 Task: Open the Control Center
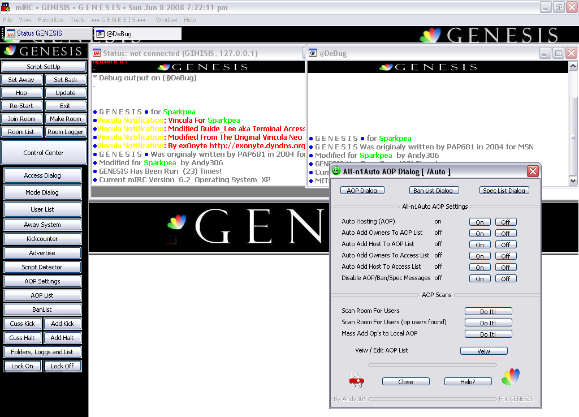(x=44, y=153)
